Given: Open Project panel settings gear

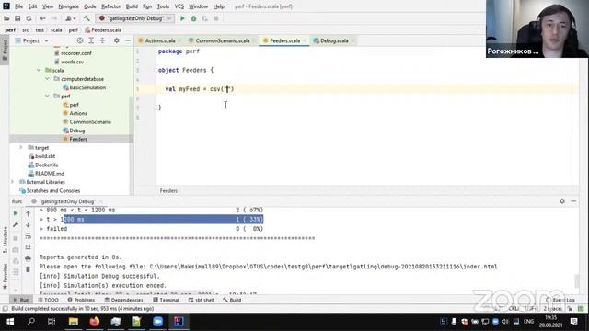Looking at the screenshot, I should coord(117,40).
